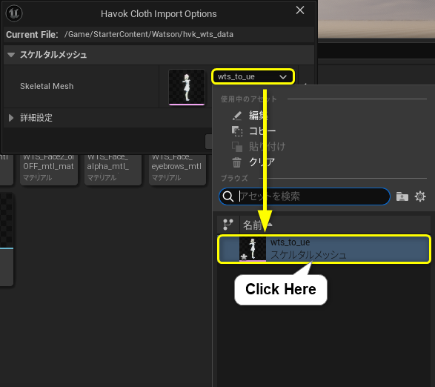
Task: Click the pencil edit icon
Action: pyautogui.click(x=237, y=116)
